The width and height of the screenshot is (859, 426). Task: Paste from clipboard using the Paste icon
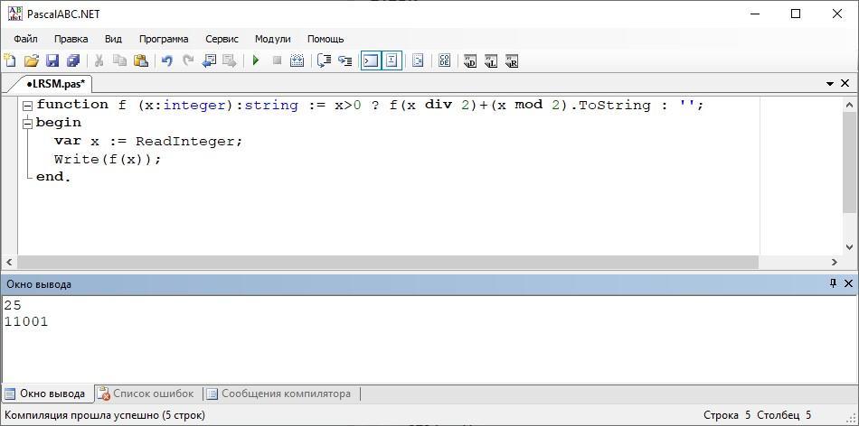(x=141, y=60)
